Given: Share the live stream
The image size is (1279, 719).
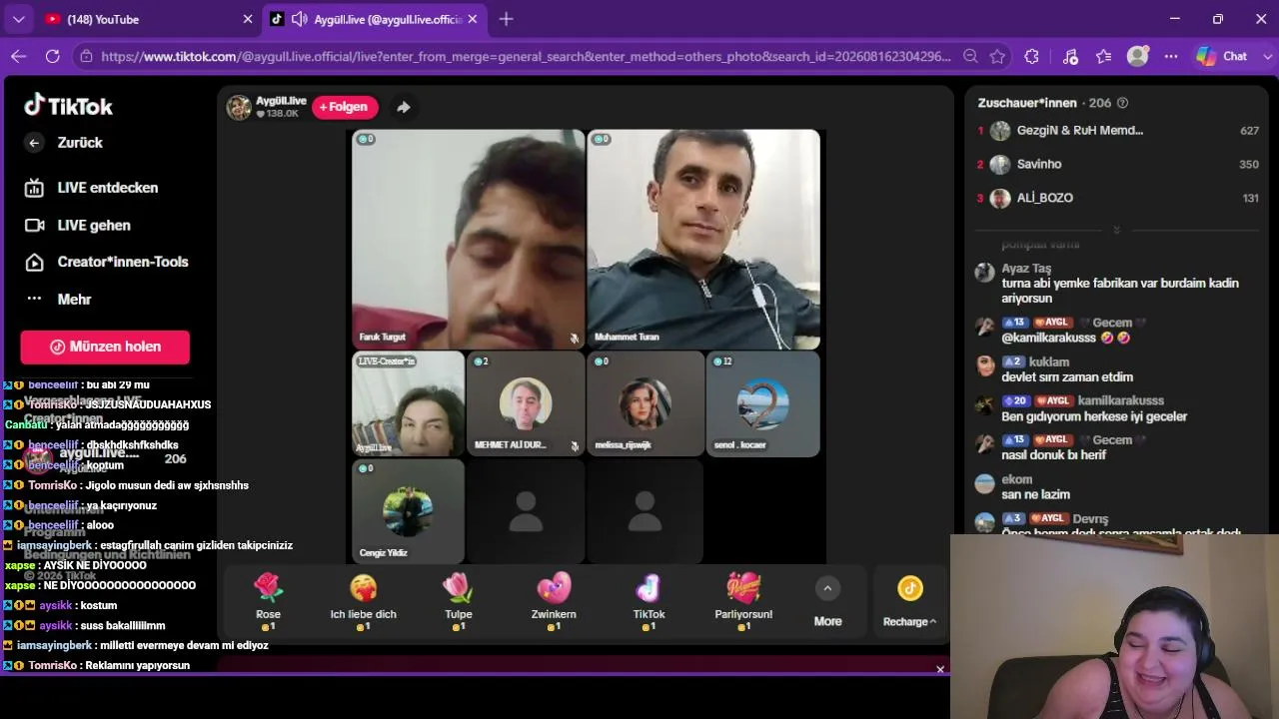Looking at the screenshot, I should point(404,107).
